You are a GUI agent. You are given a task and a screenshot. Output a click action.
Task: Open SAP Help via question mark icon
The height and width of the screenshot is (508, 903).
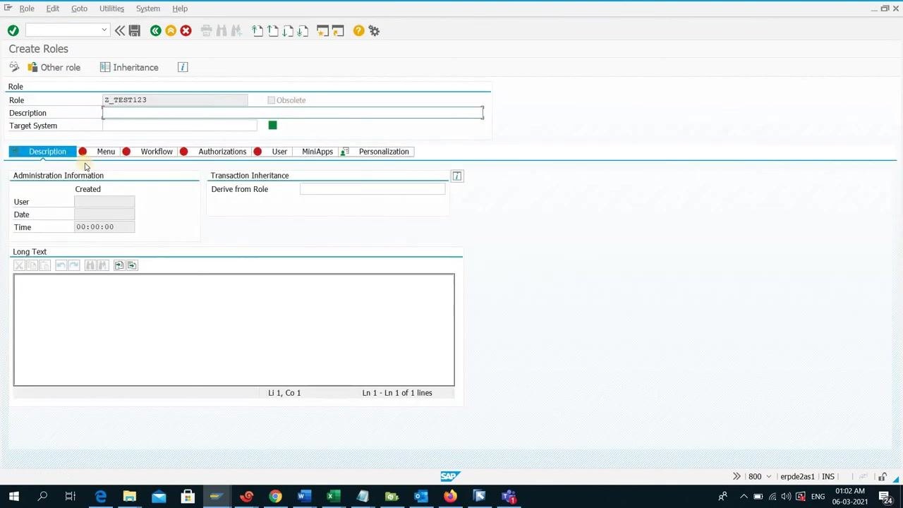pyautogui.click(x=359, y=30)
